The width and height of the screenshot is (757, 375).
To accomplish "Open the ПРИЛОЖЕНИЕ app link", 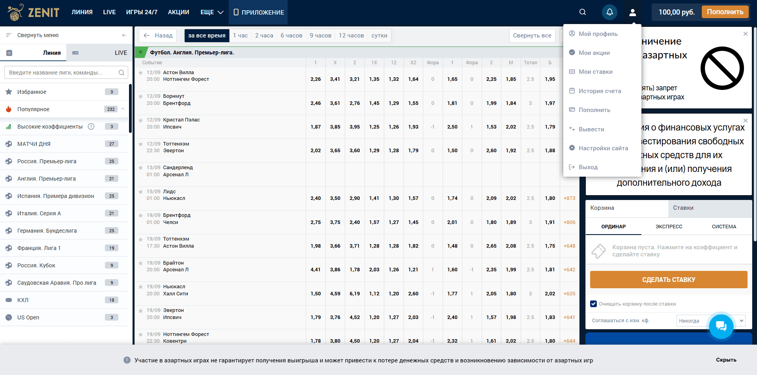I will [x=258, y=12].
